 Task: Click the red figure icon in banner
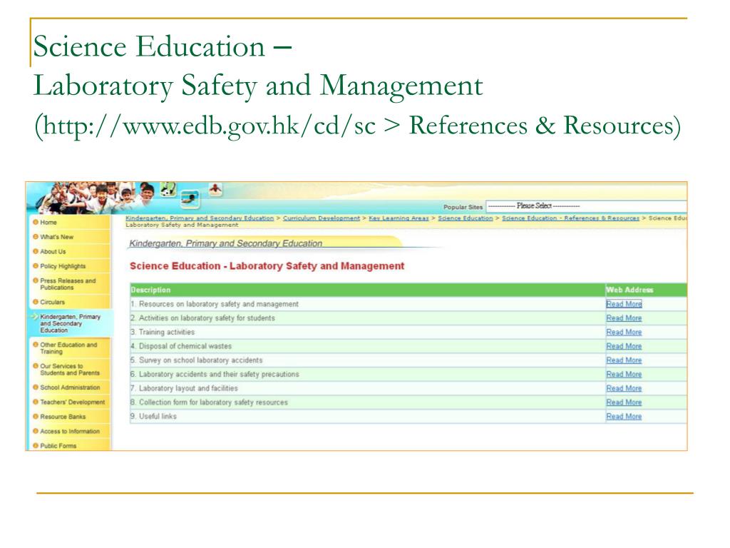click(x=215, y=189)
